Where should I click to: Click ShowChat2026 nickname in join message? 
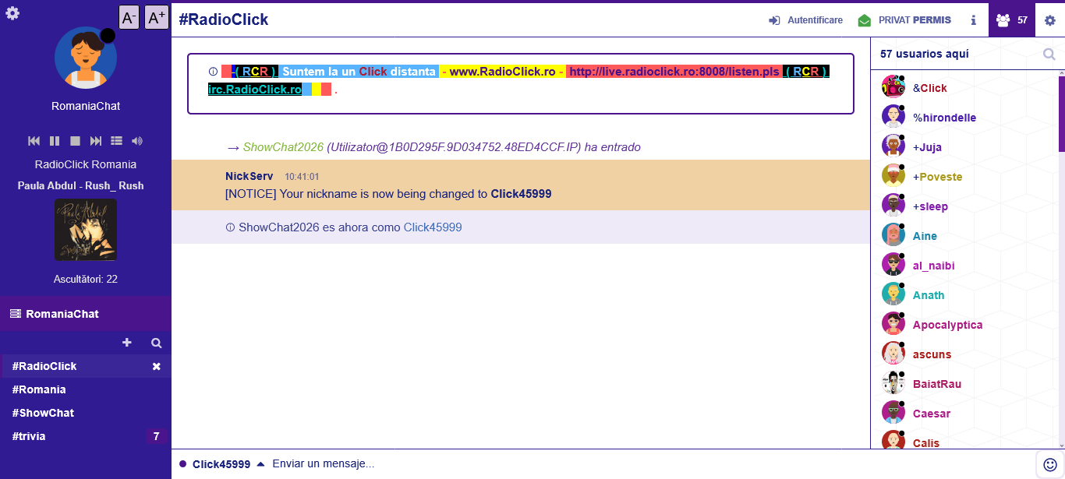[x=283, y=147]
